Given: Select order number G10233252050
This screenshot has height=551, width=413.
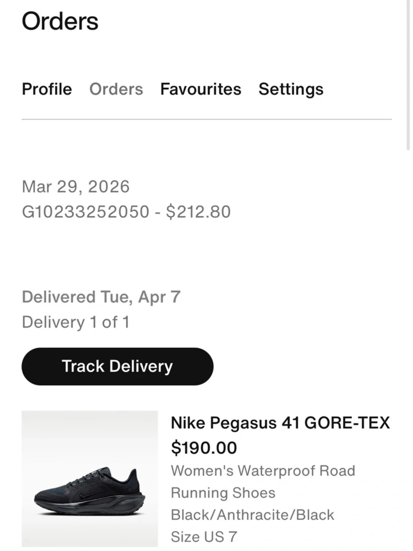Looking at the screenshot, I should (x=85, y=212).
